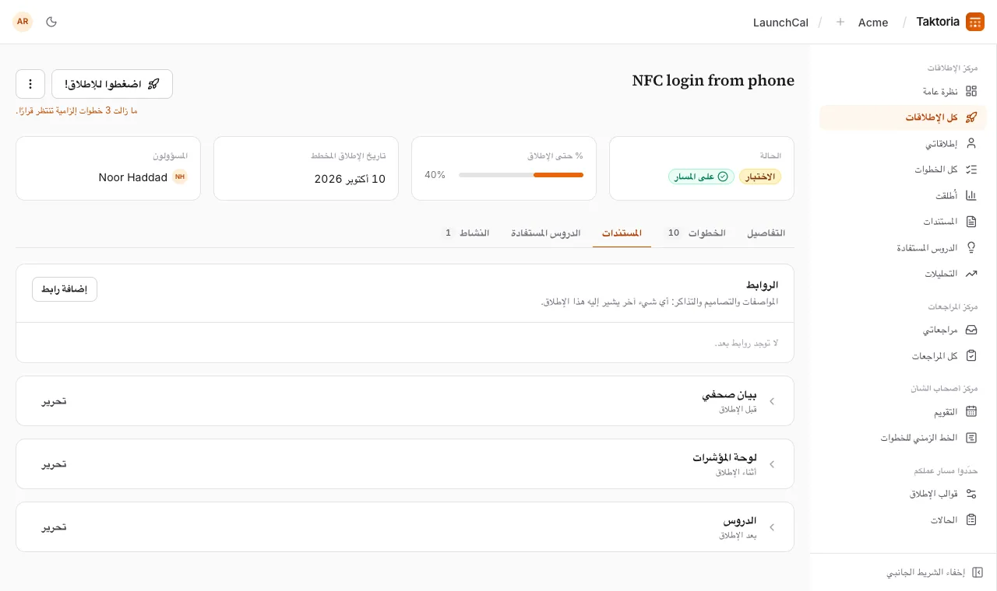Click the اضغطوا للإطلاق launch button

[x=112, y=84]
